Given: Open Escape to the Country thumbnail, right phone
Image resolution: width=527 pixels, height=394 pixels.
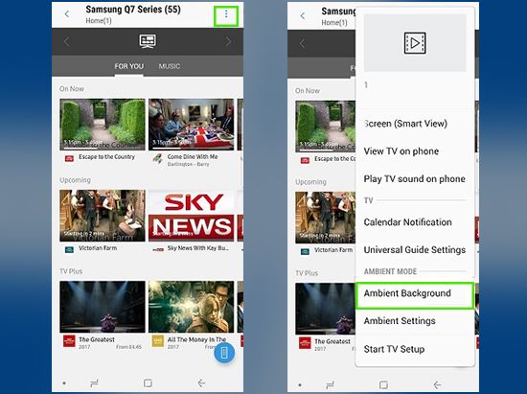Looking at the screenshot, I should point(326,127).
